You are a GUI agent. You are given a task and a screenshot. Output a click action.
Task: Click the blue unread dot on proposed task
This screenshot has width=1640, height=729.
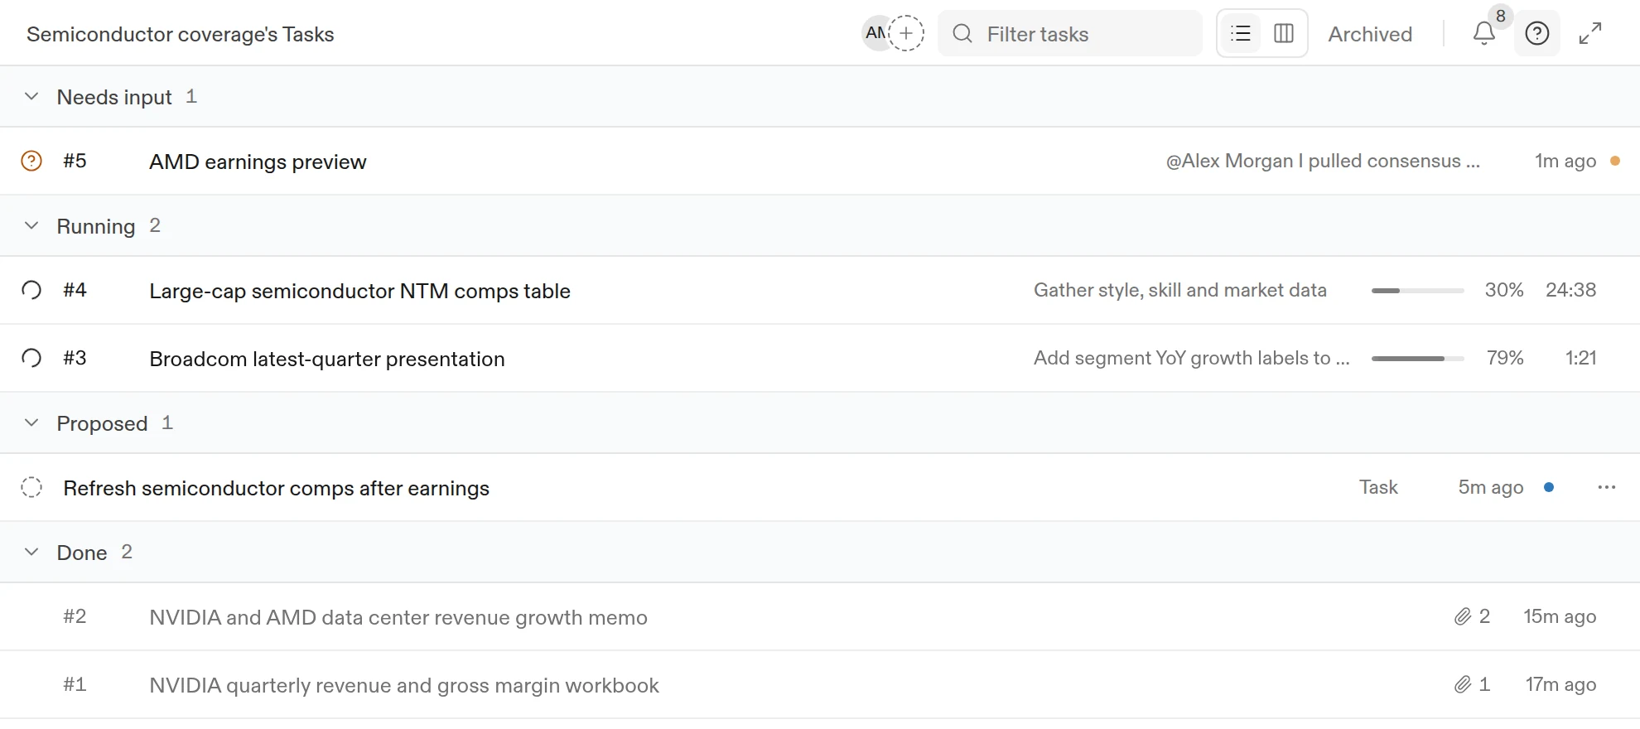tap(1549, 487)
